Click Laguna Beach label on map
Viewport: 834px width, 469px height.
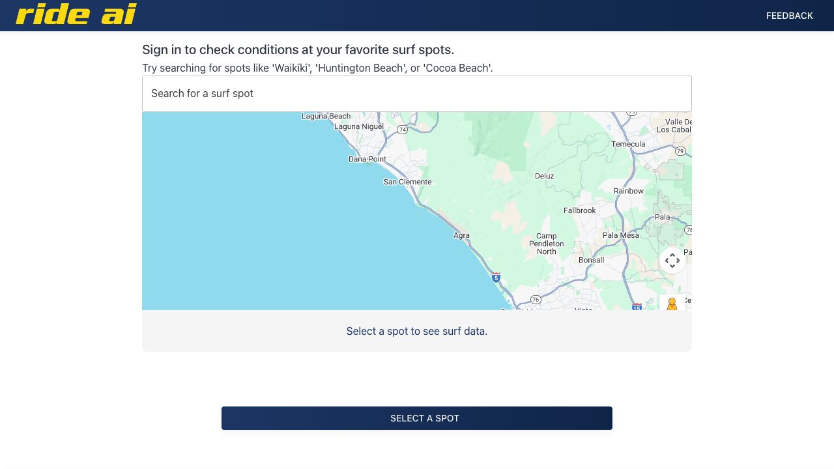[326, 116]
